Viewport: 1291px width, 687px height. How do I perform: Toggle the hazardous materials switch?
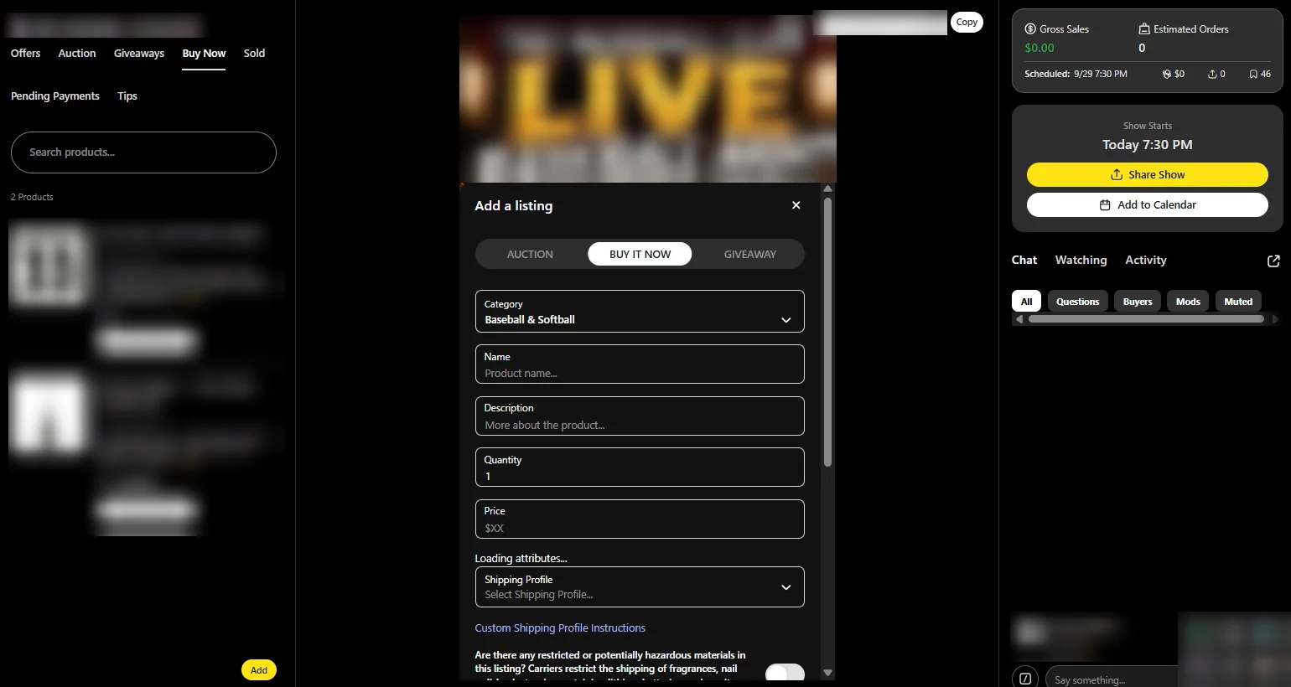click(785, 672)
